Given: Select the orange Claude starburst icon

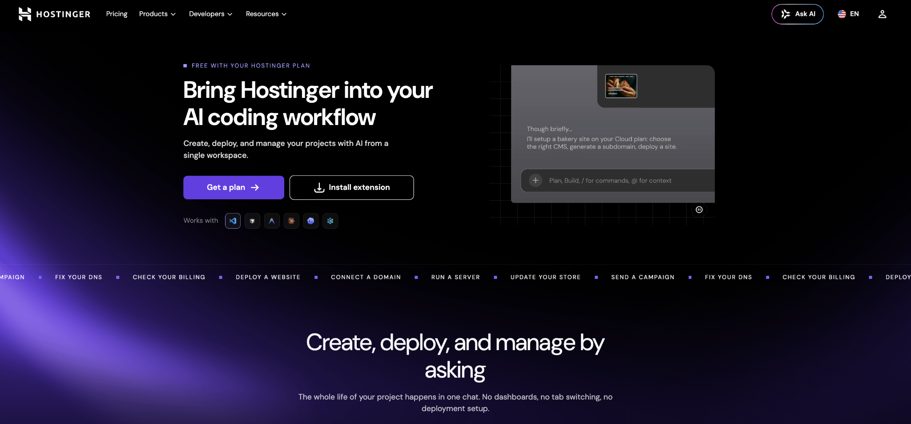Looking at the screenshot, I should [291, 221].
